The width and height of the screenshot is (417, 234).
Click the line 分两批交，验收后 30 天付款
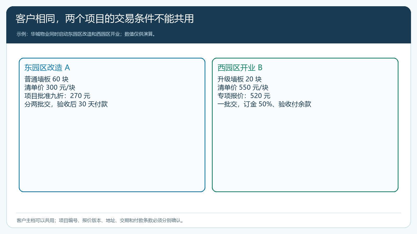click(66, 104)
